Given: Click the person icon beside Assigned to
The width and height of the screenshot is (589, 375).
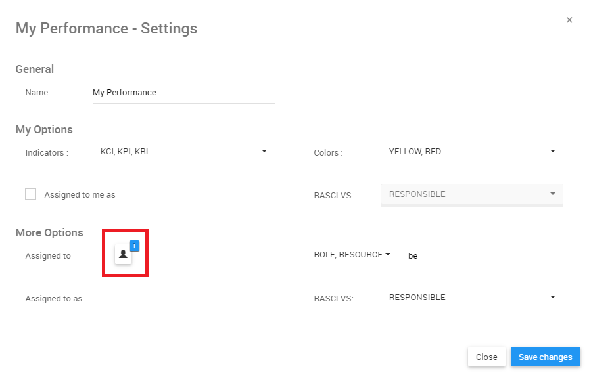Looking at the screenshot, I should [123, 254].
